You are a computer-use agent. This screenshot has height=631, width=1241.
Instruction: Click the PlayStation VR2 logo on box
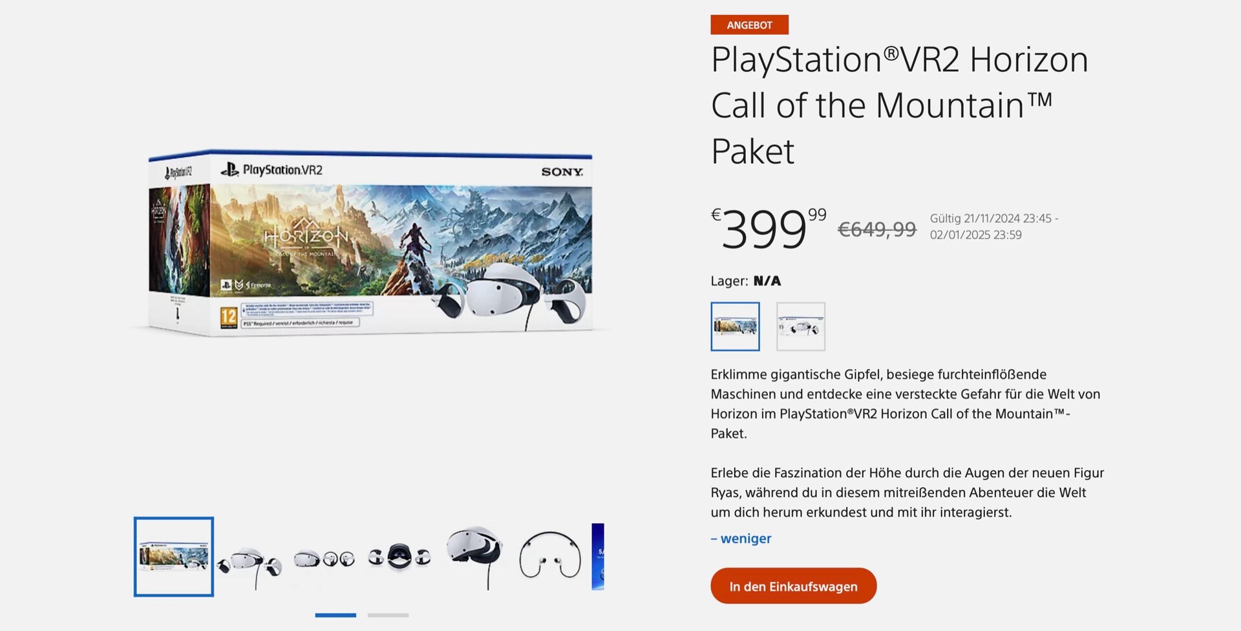pos(271,170)
